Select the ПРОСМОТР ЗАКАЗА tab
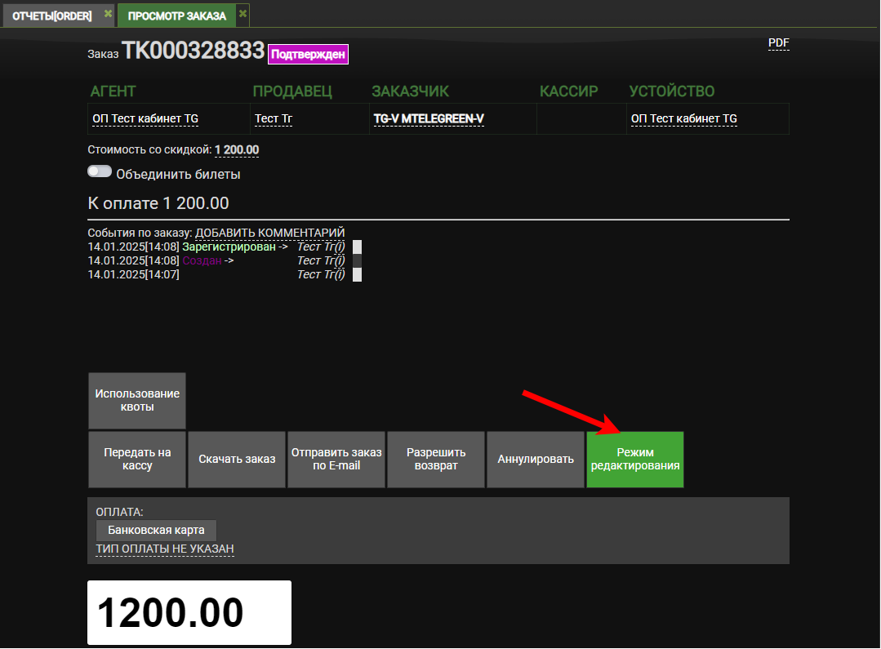The image size is (881, 649). (x=176, y=16)
